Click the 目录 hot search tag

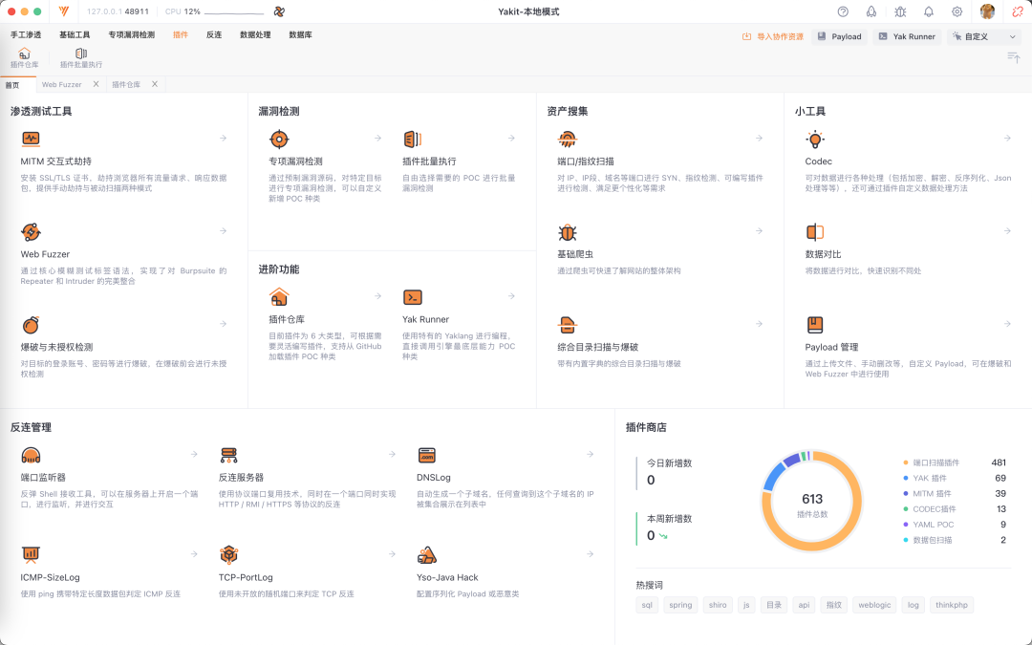coord(774,605)
